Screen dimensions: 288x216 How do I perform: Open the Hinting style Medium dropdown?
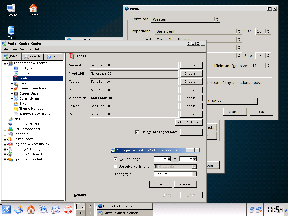[175, 174]
